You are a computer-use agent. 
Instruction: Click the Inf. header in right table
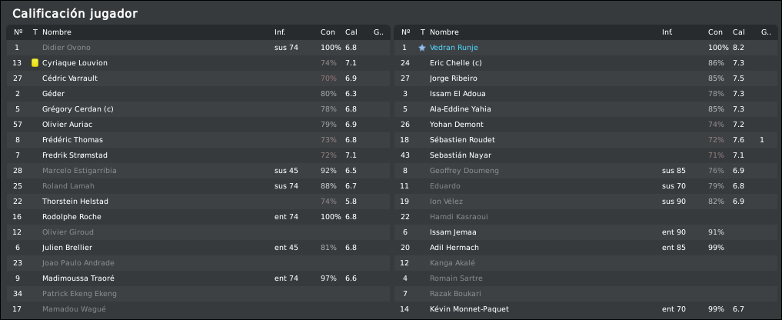click(667, 32)
